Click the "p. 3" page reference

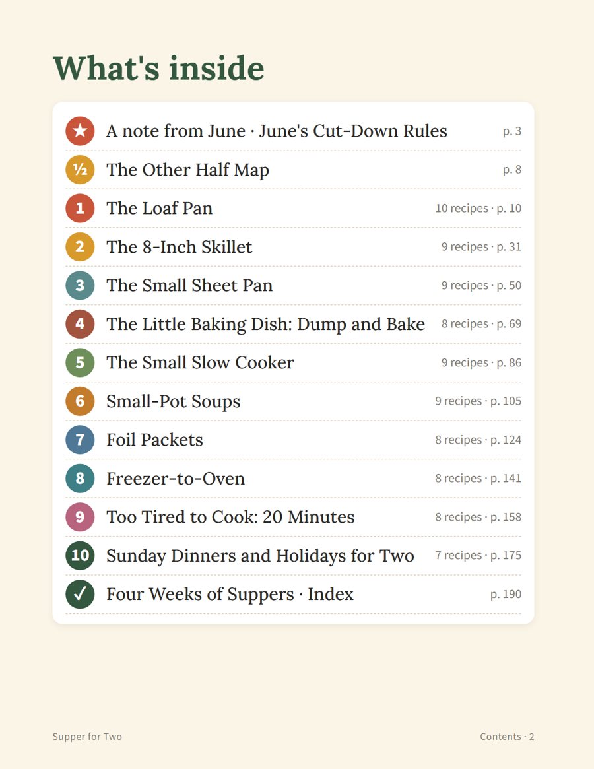pos(512,131)
